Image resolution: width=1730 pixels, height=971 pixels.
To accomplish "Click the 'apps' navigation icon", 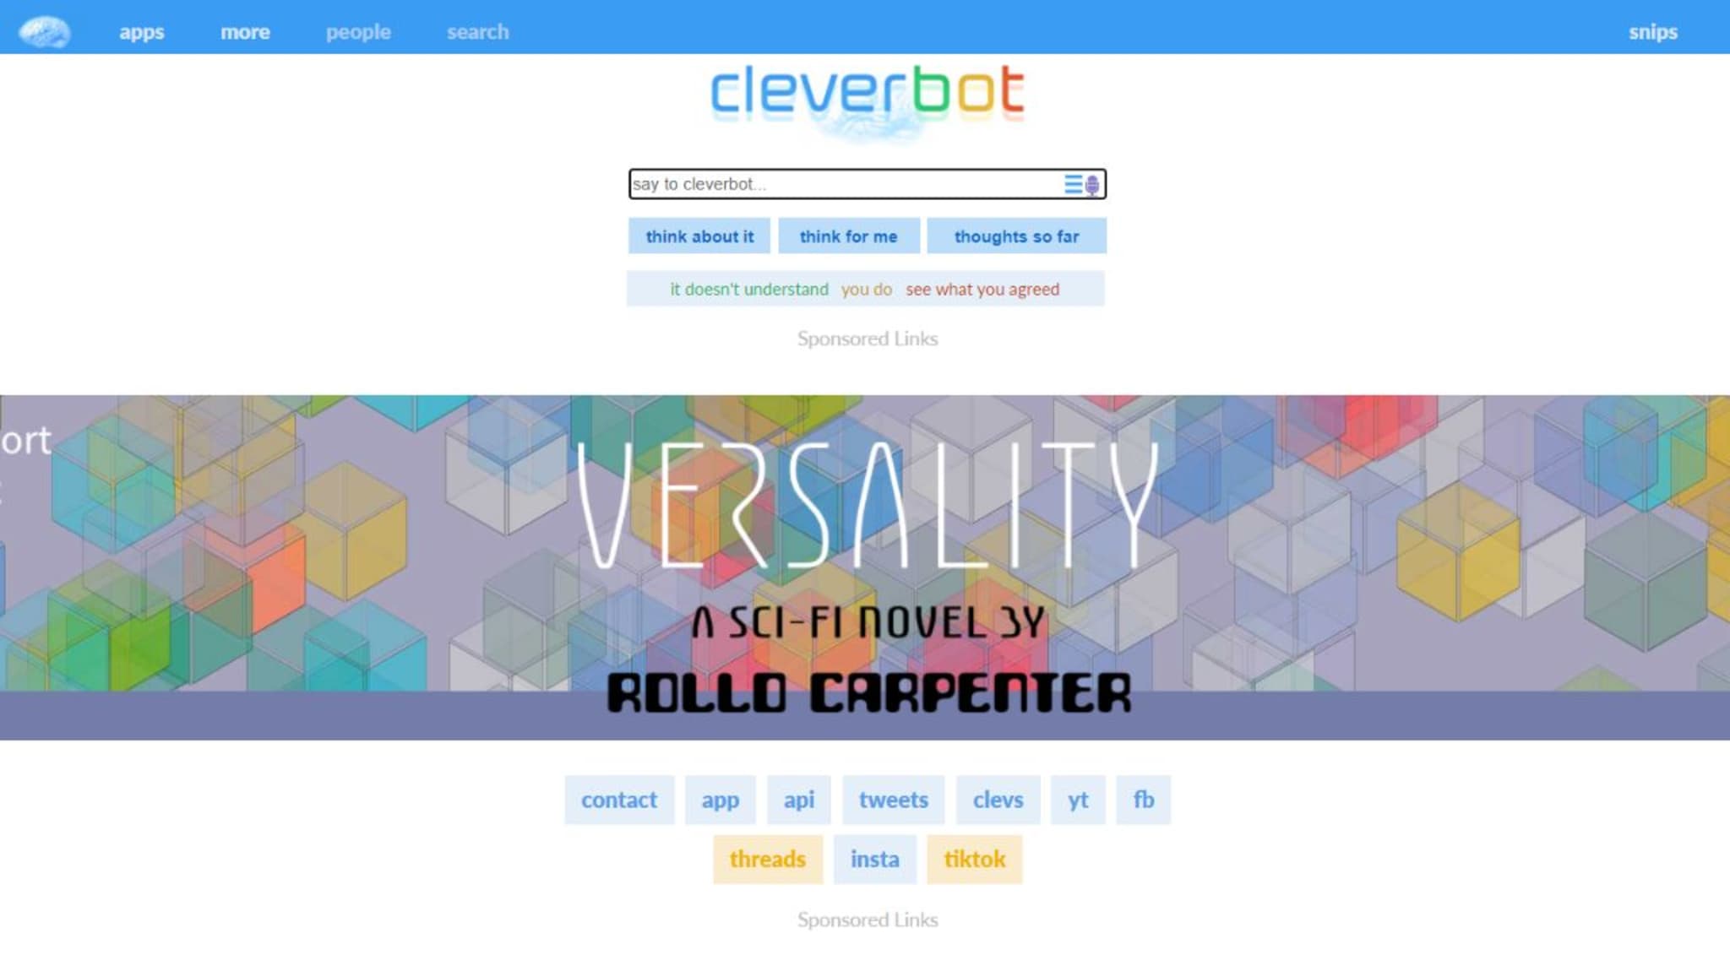I will [x=140, y=31].
